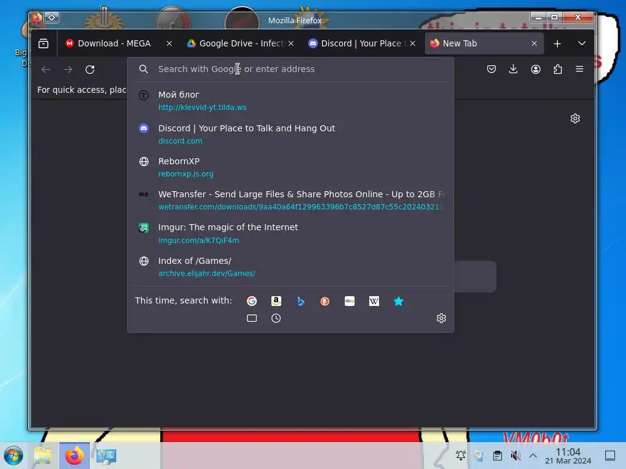
Task: Click the search magnifier icon in address bar
Action: (x=144, y=69)
